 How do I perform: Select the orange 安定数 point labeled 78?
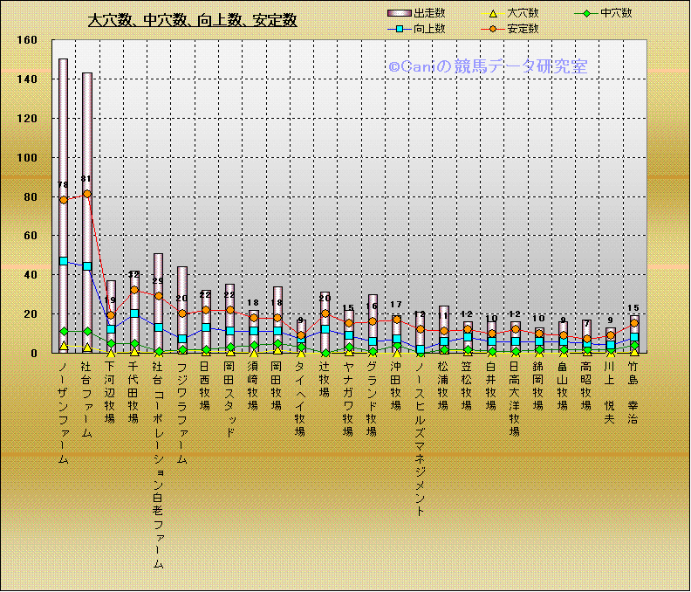coord(64,200)
